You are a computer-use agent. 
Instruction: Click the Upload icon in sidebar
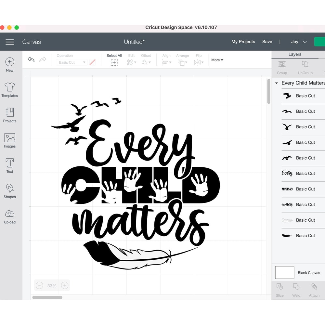click(9, 216)
